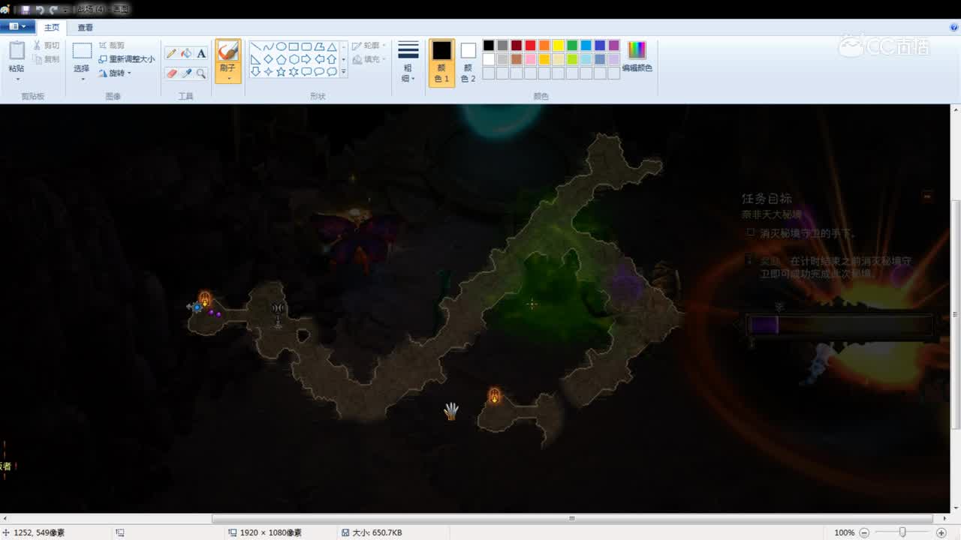This screenshot has width=961, height=540.
Task: Switch to the Home (主页) tab
Action: [52, 27]
